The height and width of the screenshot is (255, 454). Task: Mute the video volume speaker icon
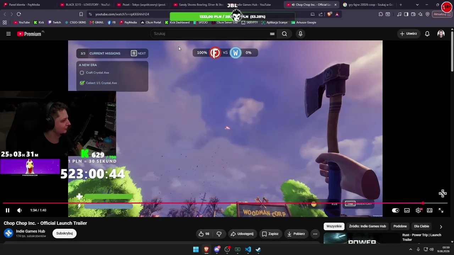[x=20, y=210]
